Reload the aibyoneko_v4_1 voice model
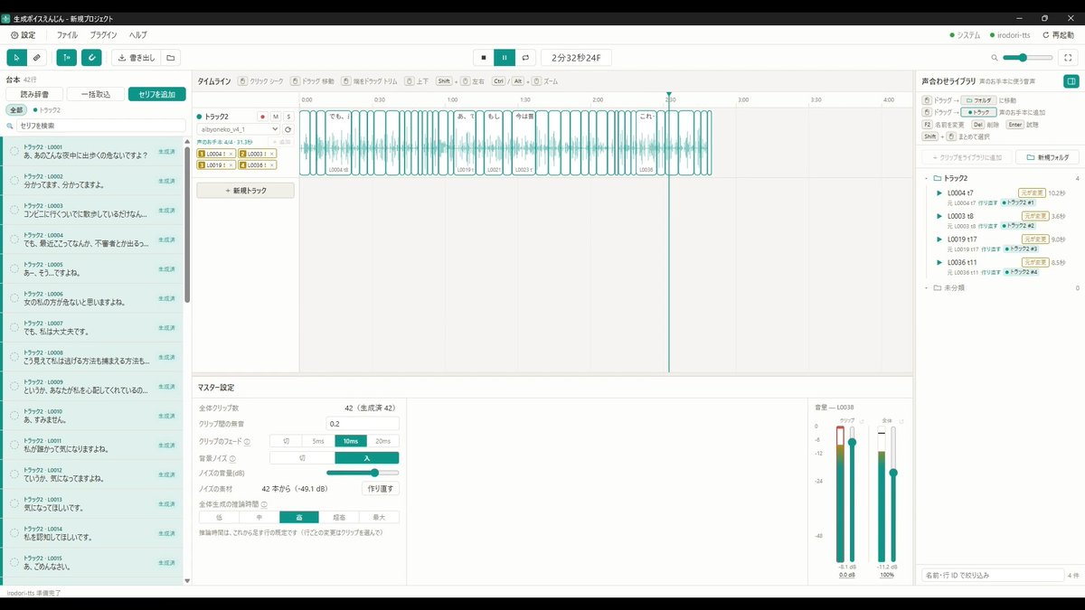The image size is (1085, 610). [288, 129]
